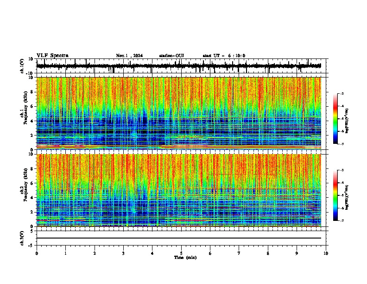Click inside the ch.2 spectrogram panel
Screen dimensions: 367x284
click(179, 190)
